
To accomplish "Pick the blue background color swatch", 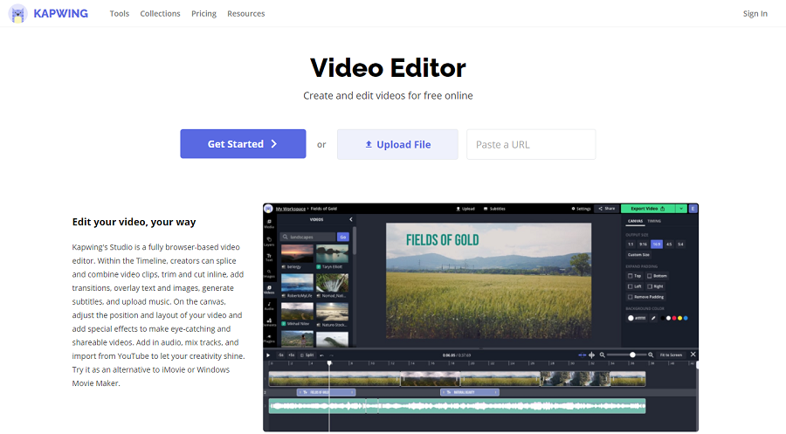I will point(686,318).
